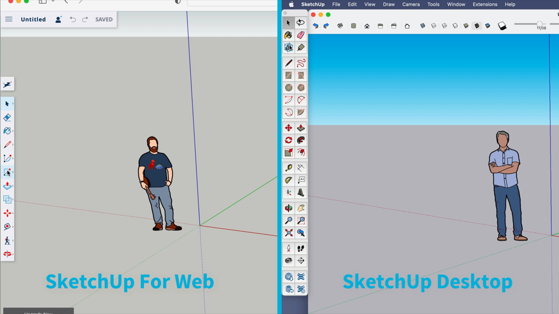Viewport: 559px width, 314px height.
Task: Select the Freehand squiggle tool in Desktop toolbar
Action: [301, 64]
